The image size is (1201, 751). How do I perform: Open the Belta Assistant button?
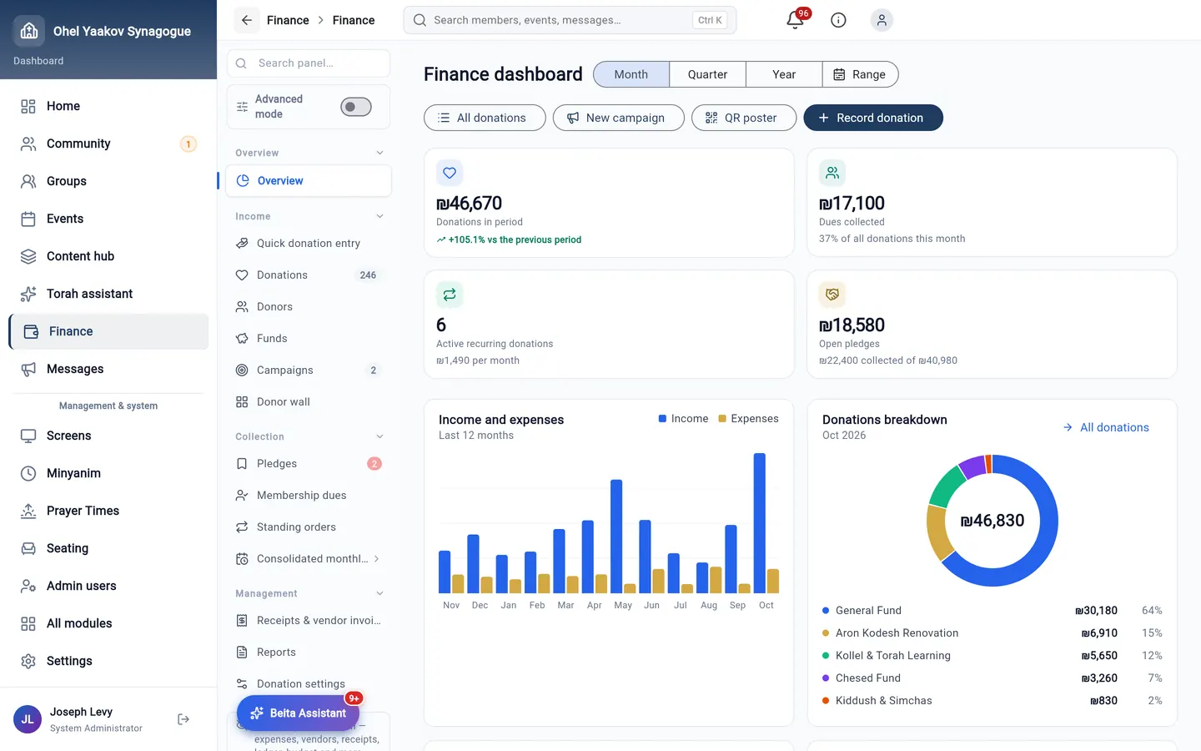pyautogui.click(x=298, y=713)
